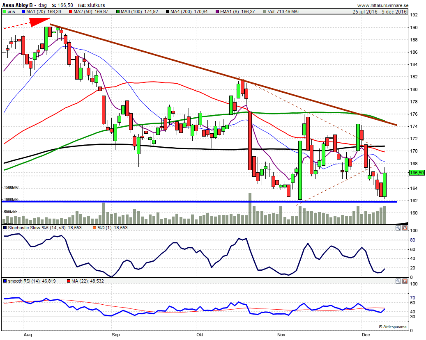Click the black MA4 (200) legend swatch
Image resolution: width=426 pixels, height=340 pixels.
[x=168, y=11]
